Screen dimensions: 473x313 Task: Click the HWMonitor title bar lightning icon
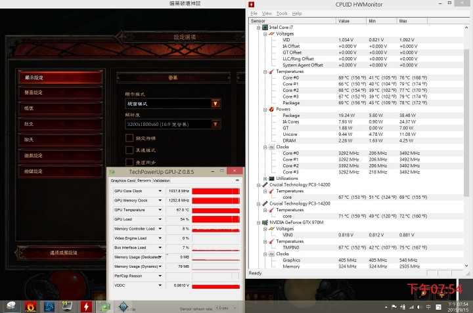(x=251, y=4)
